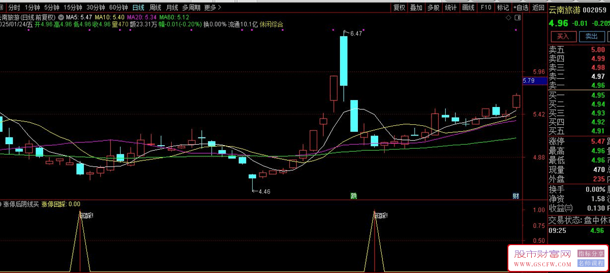Click the MA10: 5.40 indicator label

pos(110,17)
